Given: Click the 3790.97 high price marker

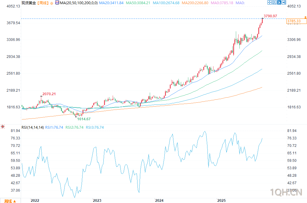Looking at the screenshot, I should (x=270, y=16).
